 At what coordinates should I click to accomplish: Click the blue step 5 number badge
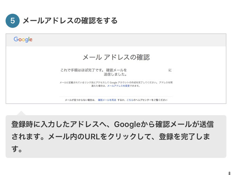coord(13,21)
